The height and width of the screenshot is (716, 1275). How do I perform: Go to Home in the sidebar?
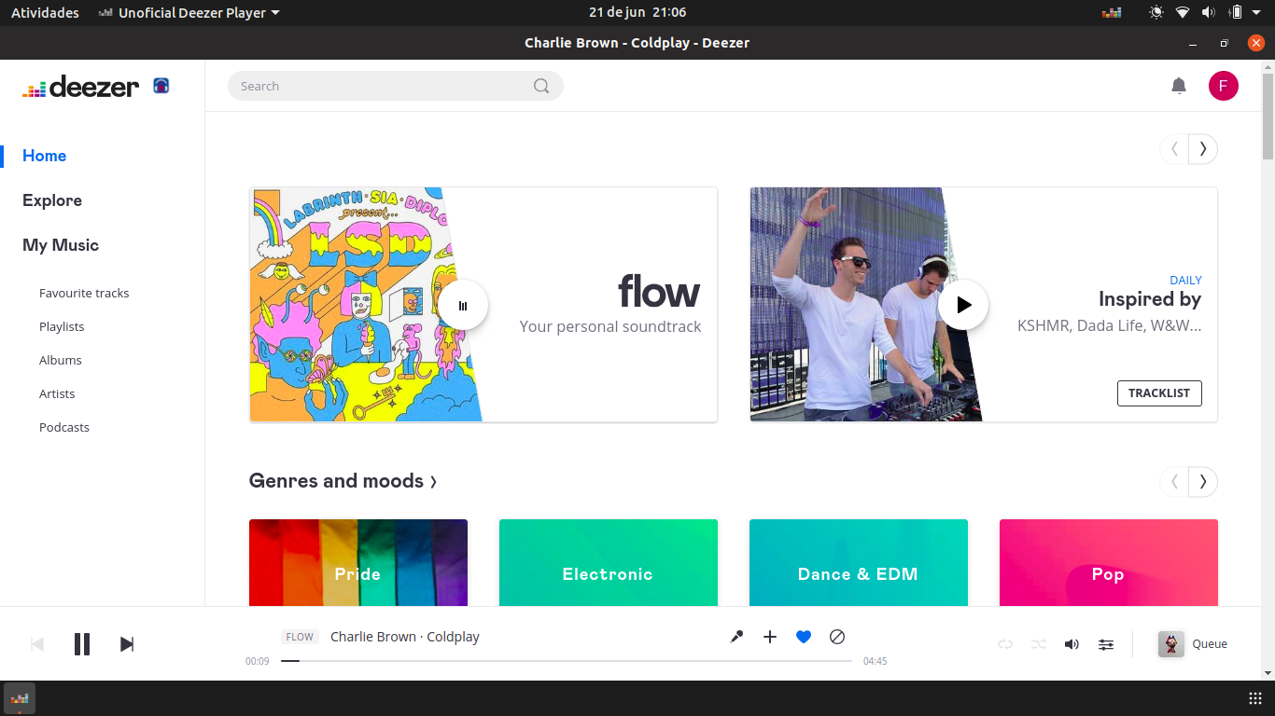click(x=45, y=156)
